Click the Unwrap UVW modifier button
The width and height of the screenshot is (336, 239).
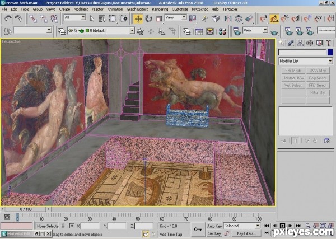point(293,78)
